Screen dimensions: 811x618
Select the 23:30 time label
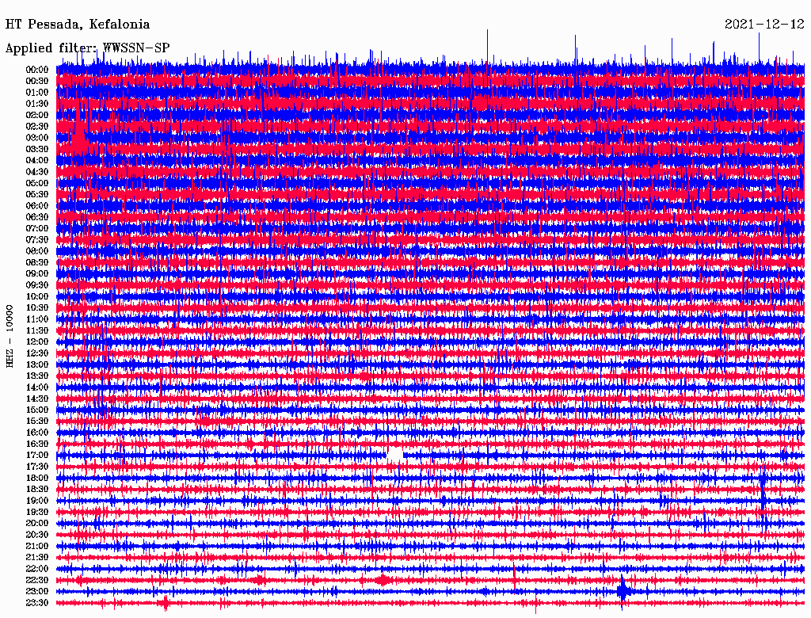(x=37, y=603)
